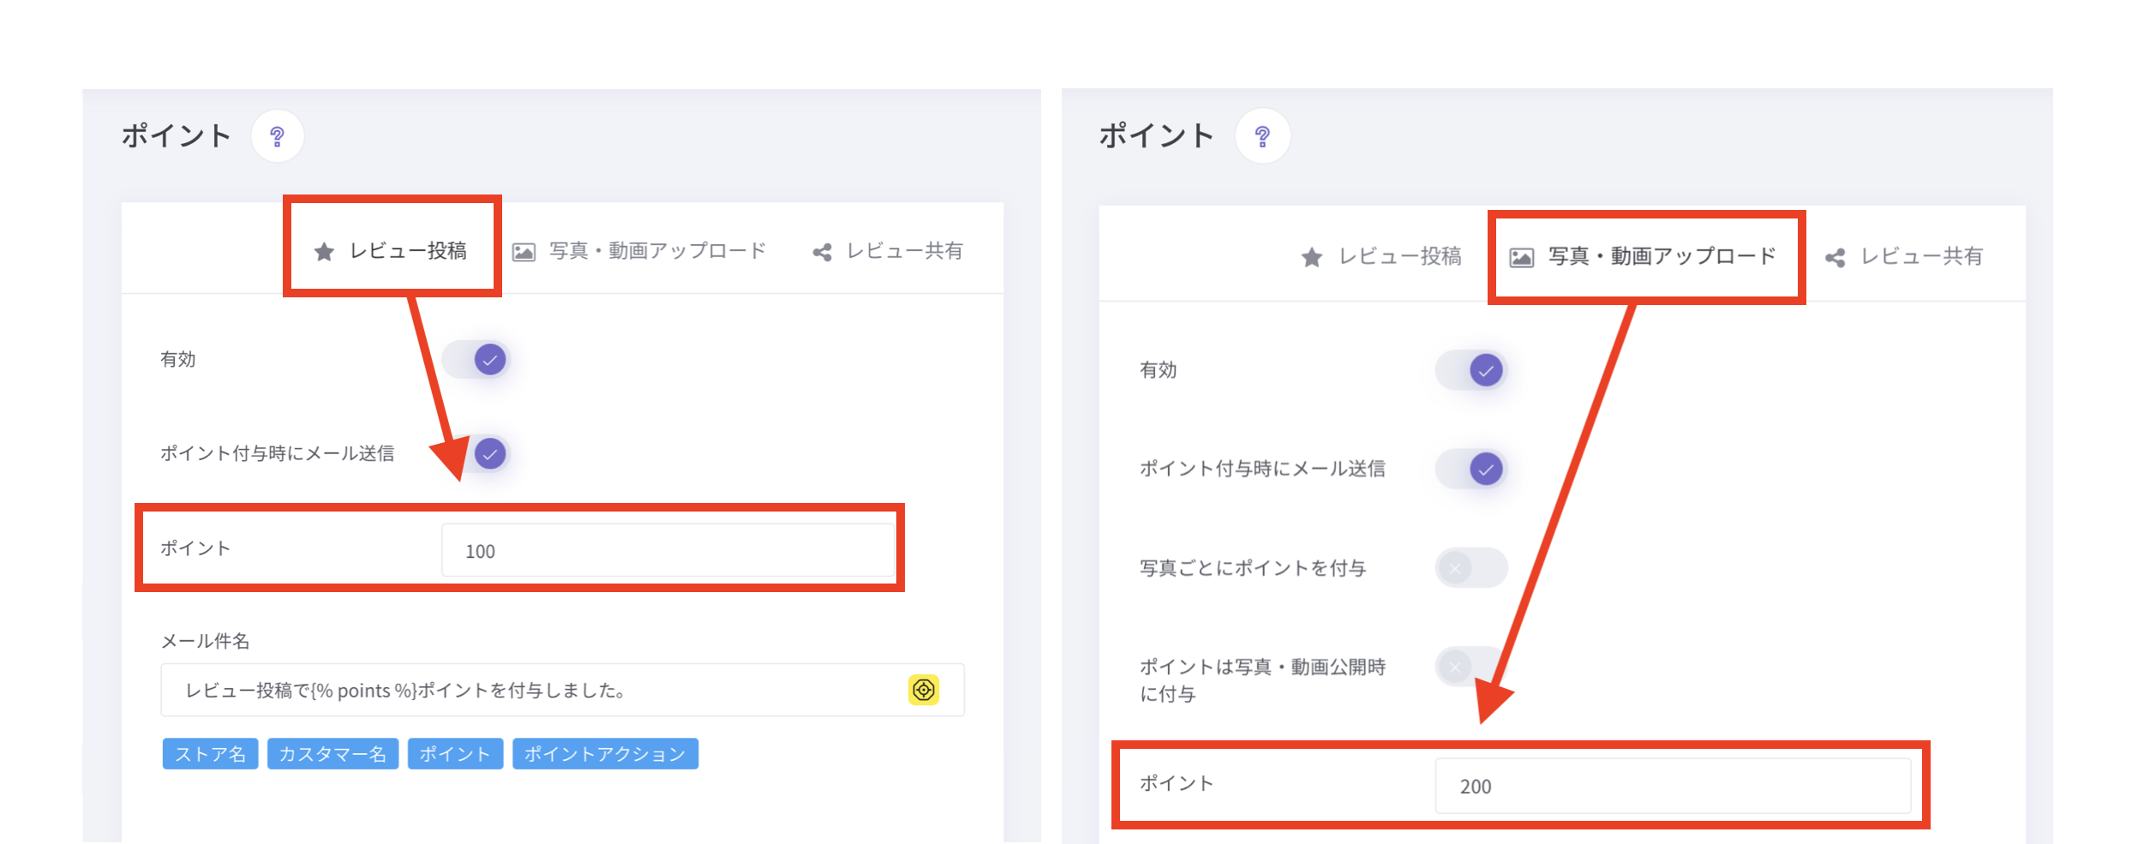Click the メール件名 subject text field
Viewport: 2132px width, 844px height.
click(531, 691)
